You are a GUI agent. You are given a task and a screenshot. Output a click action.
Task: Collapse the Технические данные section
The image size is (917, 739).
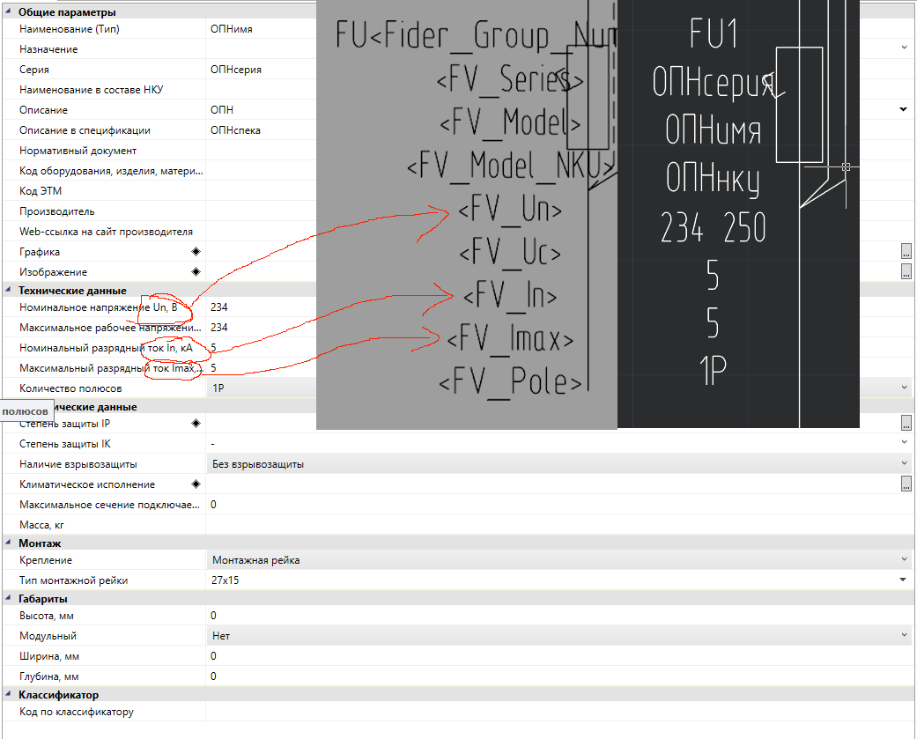click(9, 291)
